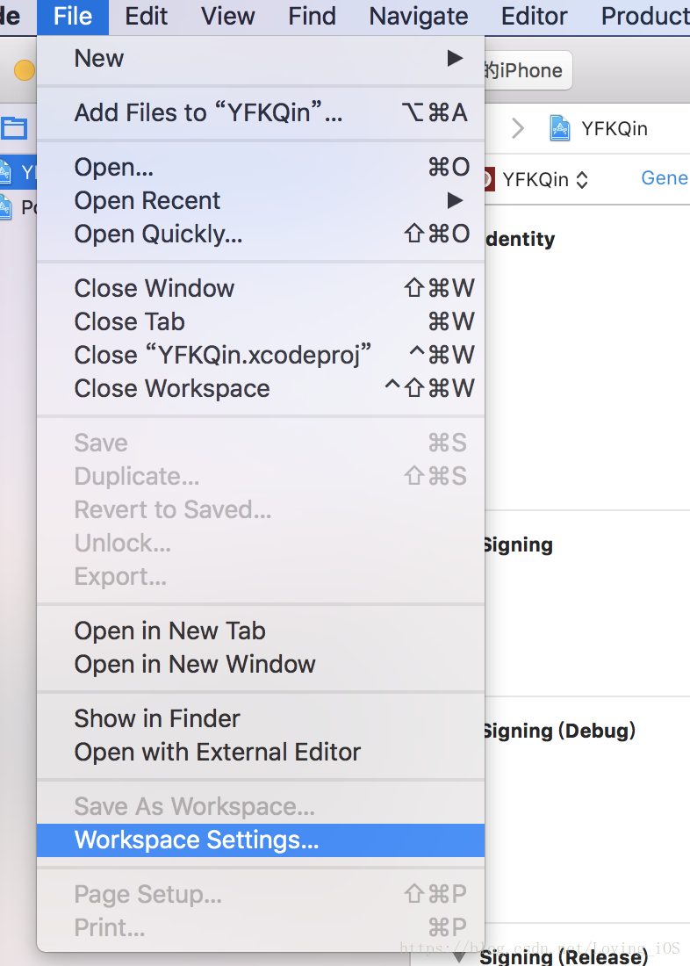The width and height of the screenshot is (690, 966).
Task: Select the second project row in navigator
Action: click(x=18, y=207)
